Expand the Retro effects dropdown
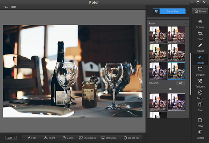Image resolution: width=209 pixels, height=143 pixels. [x=186, y=24]
